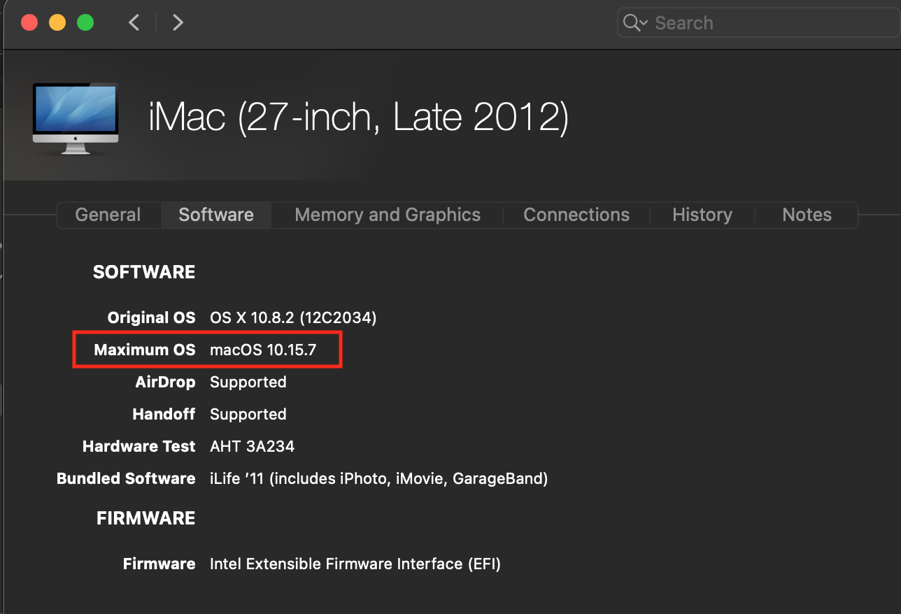Click the OS X 10.8.2 Original OS value

point(293,317)
